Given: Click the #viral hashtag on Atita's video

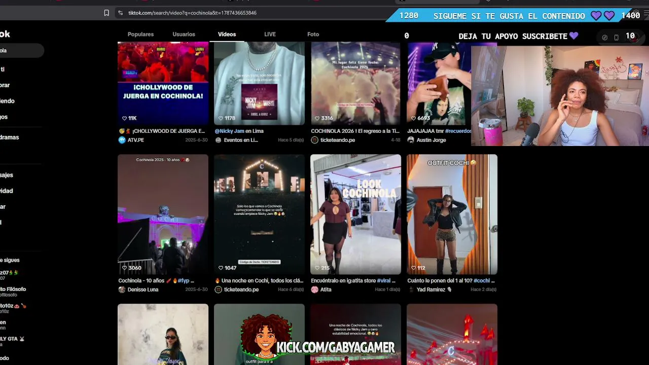Looking at the screenshot, I should click(385, 280).
